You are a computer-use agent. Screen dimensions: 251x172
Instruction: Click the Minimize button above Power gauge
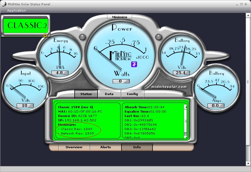[120, 17]
